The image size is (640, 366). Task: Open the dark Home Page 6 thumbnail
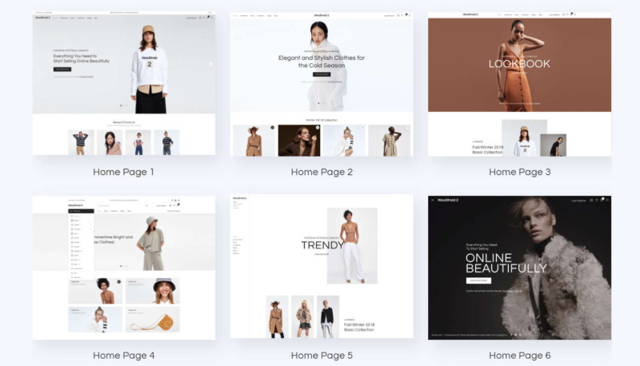pyautogui.click(x=519, y=268)
